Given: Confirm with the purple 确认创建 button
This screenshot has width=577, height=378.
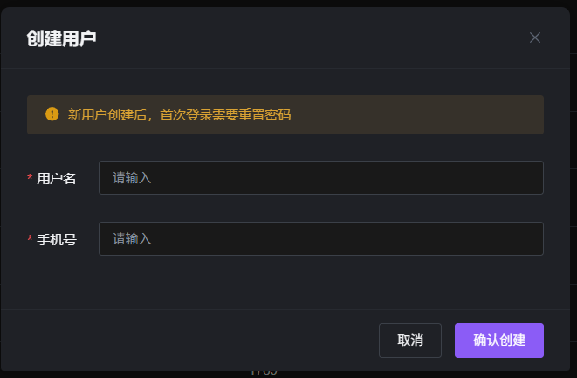Looking at the screenshot, I should pyautogui.click(x=499, y=340).
